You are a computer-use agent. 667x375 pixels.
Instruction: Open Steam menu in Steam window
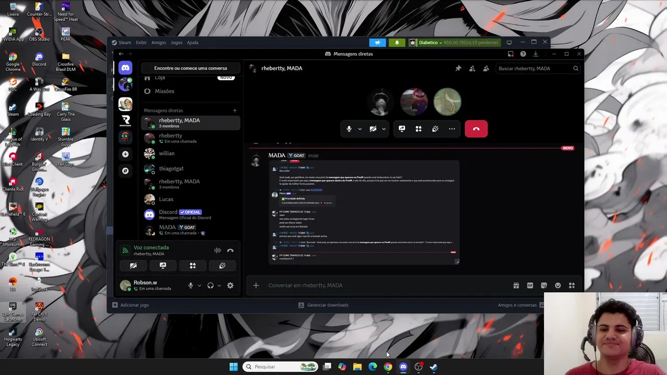click(x=125, y=43)
